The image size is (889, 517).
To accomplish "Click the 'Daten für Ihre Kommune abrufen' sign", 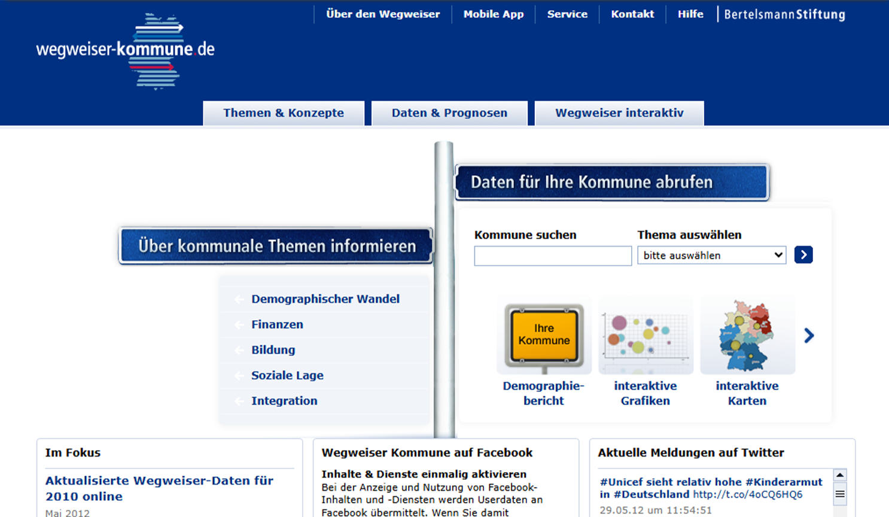I will (x=612, y=182).
